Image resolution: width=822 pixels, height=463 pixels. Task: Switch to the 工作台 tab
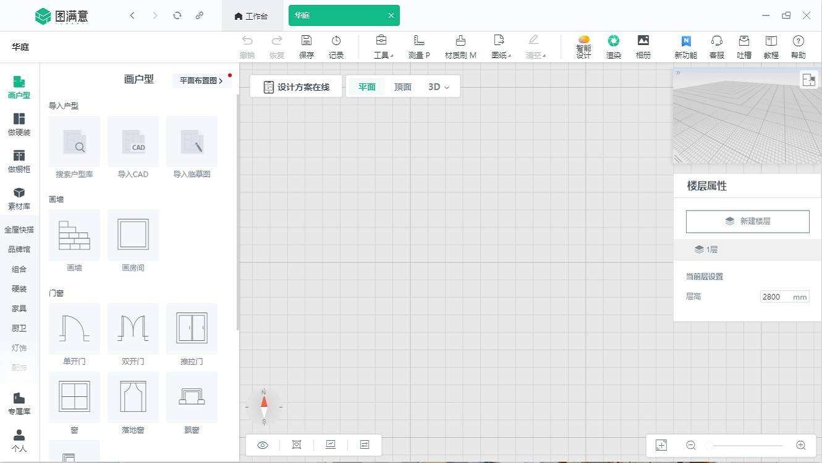[252, 16]
